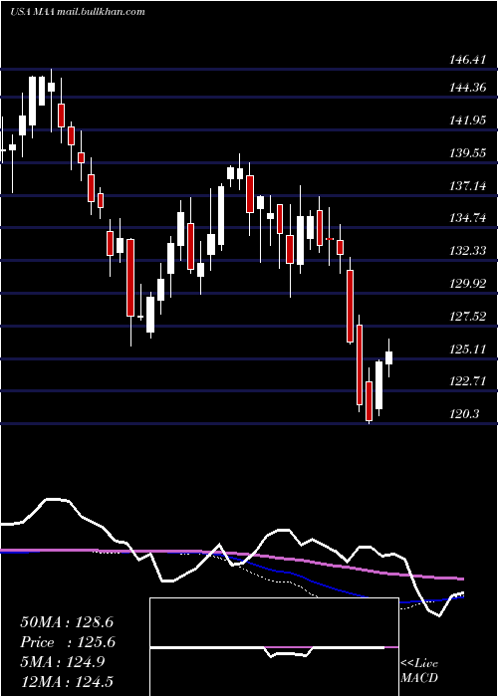Select the 144.36 price level label

point(468,88)
